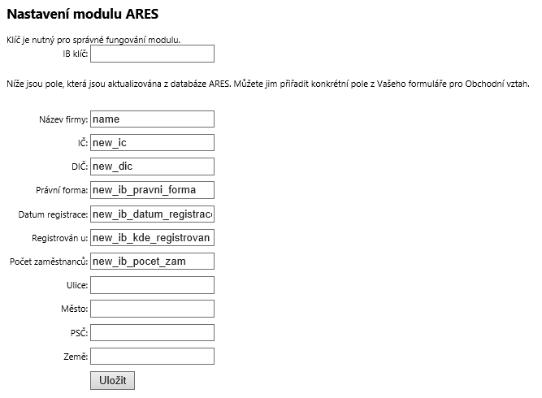This screenshot has height=398, width=542.
Task: Click the IB klíč input field
Action: coord(153,54)
